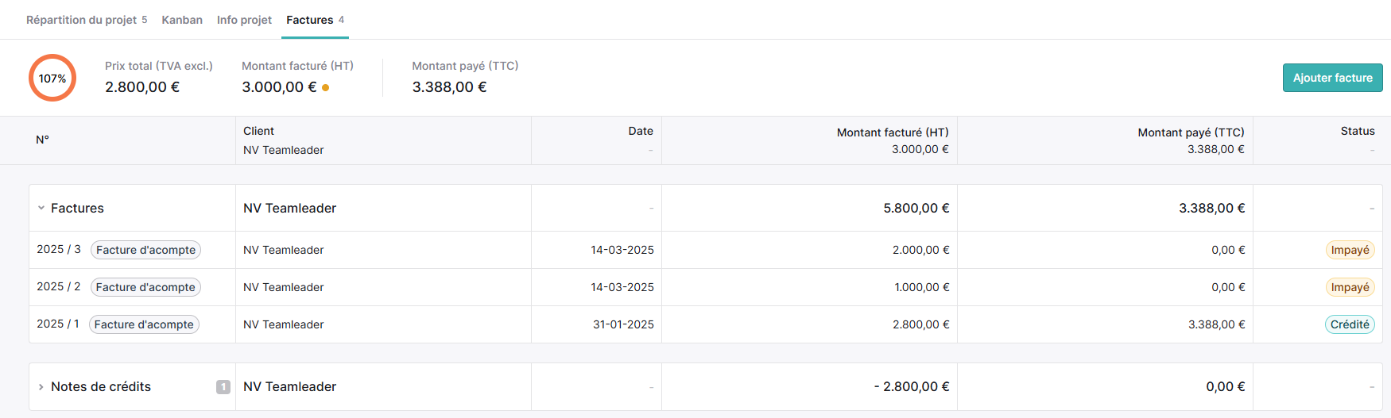Open invoice 2025 / 1 row
The width and height of the screenshot is (1391, 418).
[706, 324]
